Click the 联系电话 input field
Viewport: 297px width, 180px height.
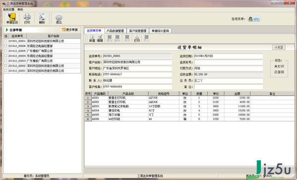137,74
